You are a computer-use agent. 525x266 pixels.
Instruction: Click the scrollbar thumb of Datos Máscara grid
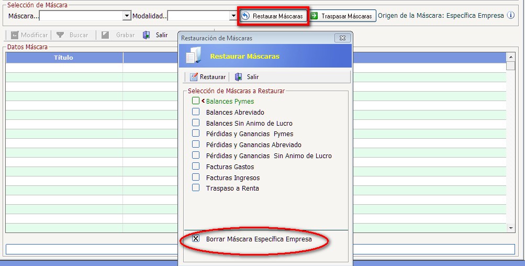(x=510, y=66)
